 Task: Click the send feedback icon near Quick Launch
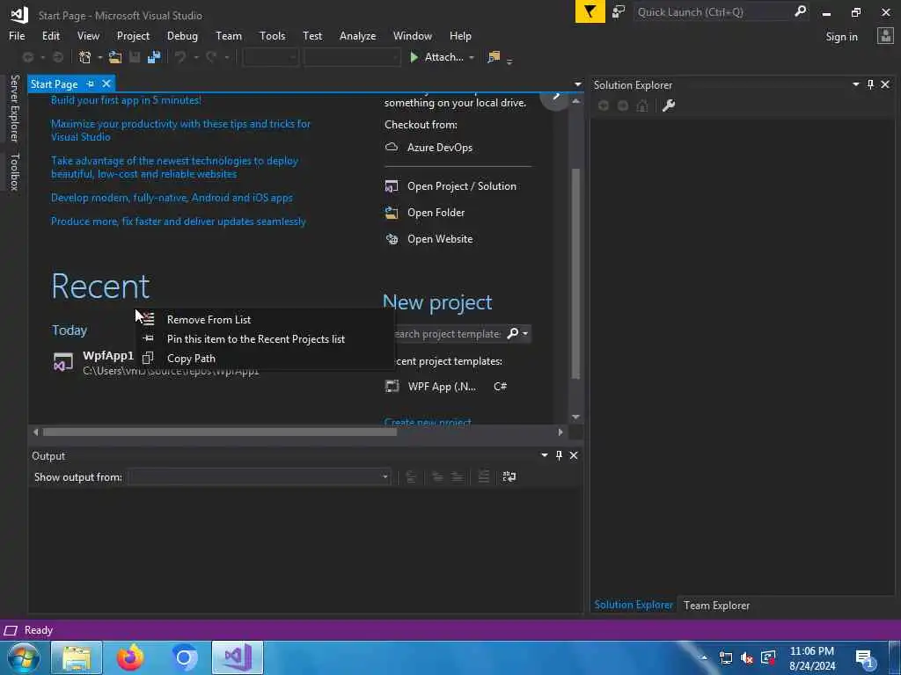(x=619, y=11)
